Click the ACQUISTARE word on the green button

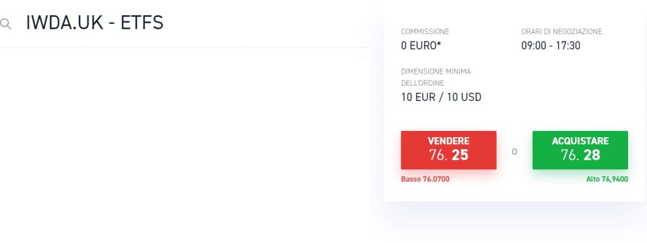click(x=580, y=141)
